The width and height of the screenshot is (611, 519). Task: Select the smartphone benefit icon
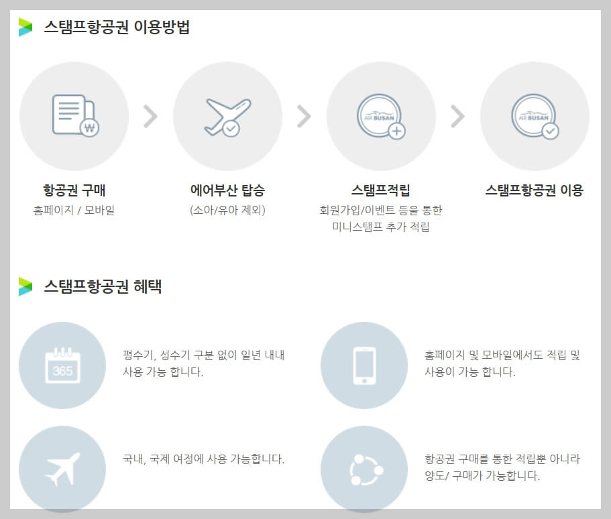pyautogui.click(x=364, y=363)
